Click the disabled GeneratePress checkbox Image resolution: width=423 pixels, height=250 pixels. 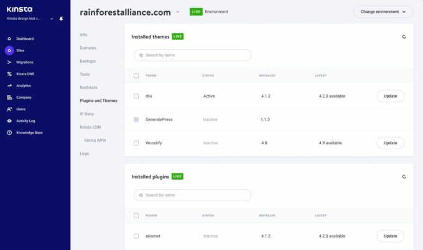click(x=136, y=119)
